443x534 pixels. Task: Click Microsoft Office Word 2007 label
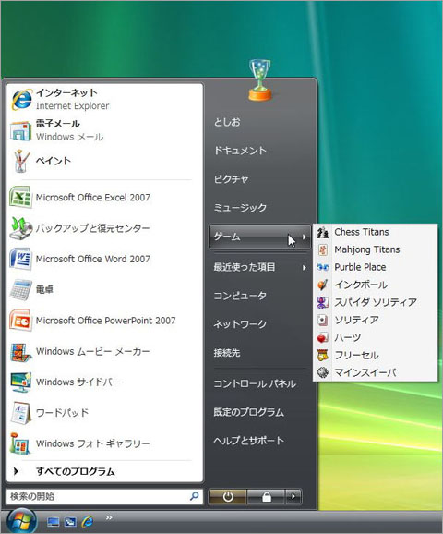93,260
